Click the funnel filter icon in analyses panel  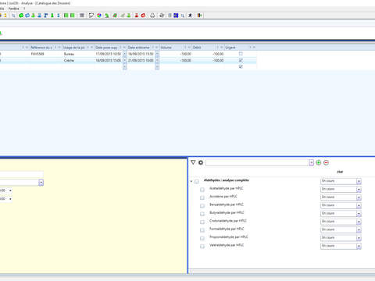pos(193,162)
